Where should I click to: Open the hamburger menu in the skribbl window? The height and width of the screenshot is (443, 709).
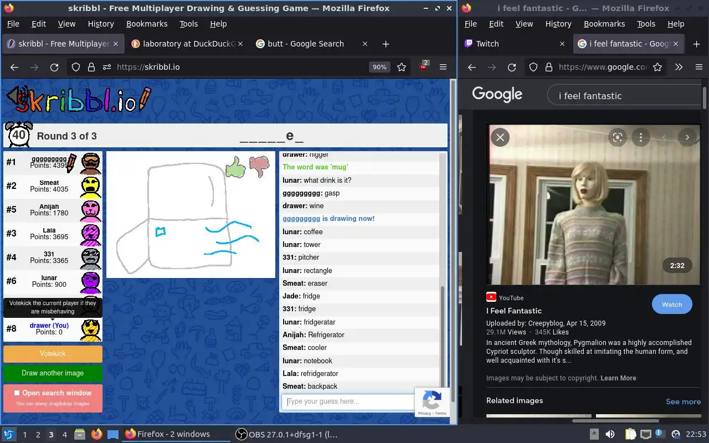pyautogui.click(x=443, y=67)
